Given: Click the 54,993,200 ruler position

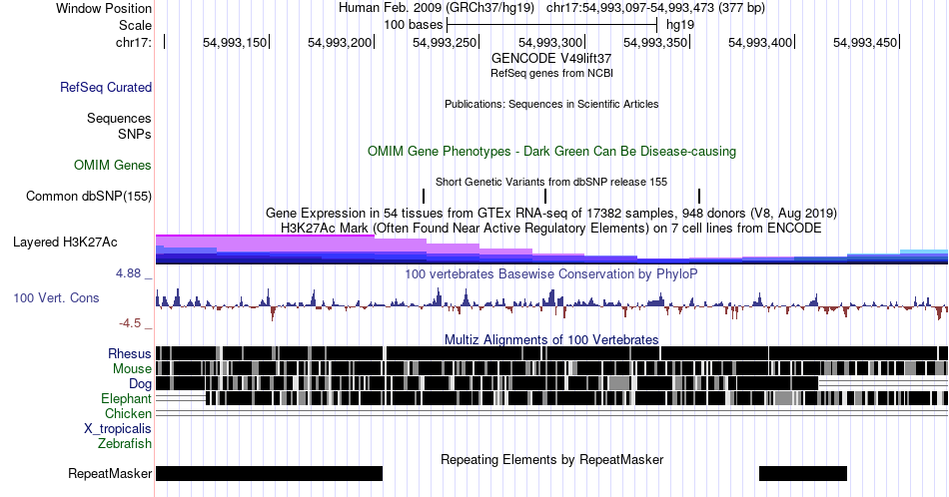Looking at the screenshot, I should [x=340, y=42].
